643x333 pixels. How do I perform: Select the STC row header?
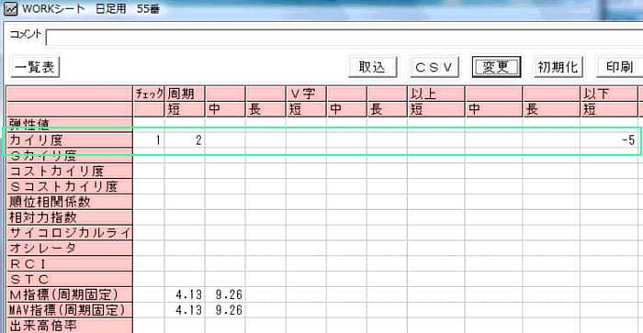click(70, 280)
